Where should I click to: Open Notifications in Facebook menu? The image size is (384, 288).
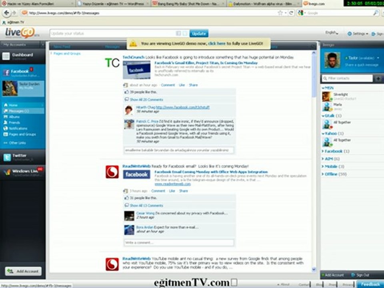pyautogui.click(x=18, y=128)
